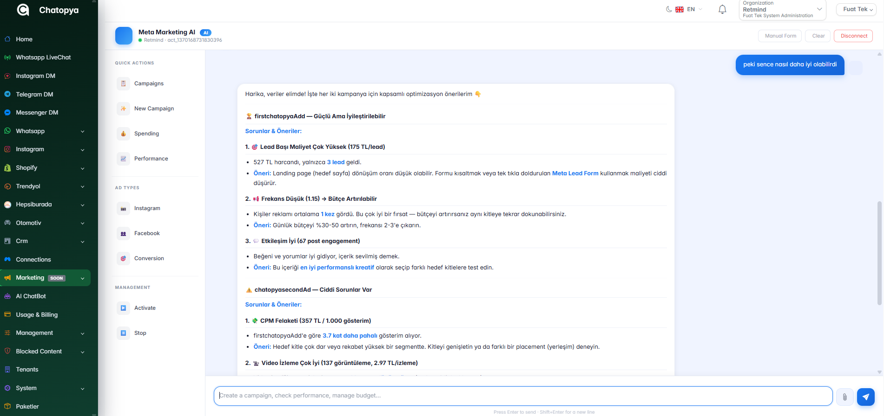Viewport: 884px width, 416px height.
Task: Click the Chatopya logo icon
Action: click(23, 10)
